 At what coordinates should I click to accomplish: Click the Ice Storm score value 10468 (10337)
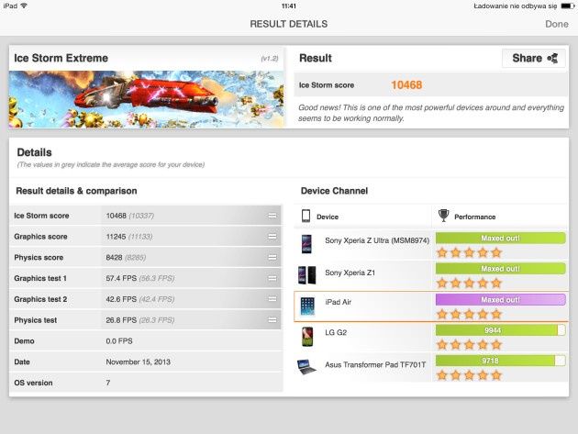[129, 216]
